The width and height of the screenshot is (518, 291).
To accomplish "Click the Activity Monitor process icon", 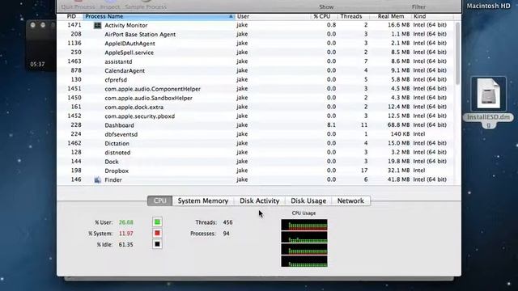I will 97,25.
